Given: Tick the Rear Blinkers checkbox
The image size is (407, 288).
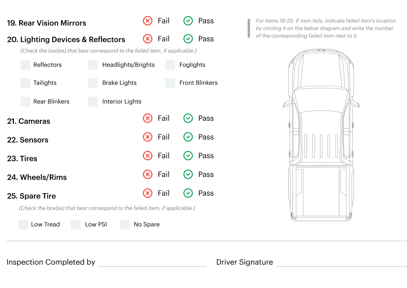Looking at the screenshot, I should tap(25, 101).
